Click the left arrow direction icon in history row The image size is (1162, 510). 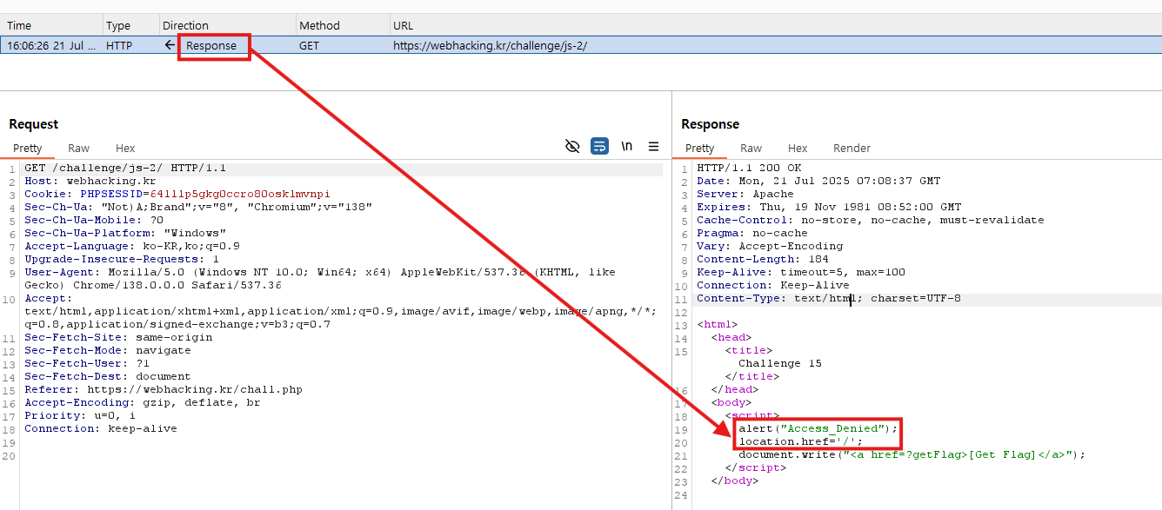[x=170, y=45]
